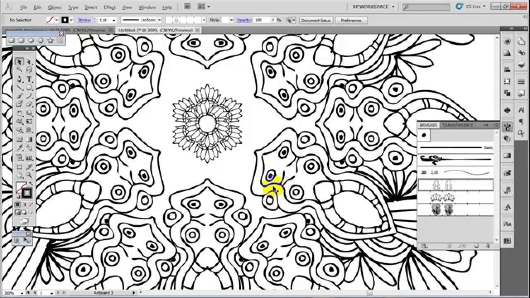Open the Paragraph panel icon in dock
This screenshot has height=298, width=530.
[x=522, y=122]
